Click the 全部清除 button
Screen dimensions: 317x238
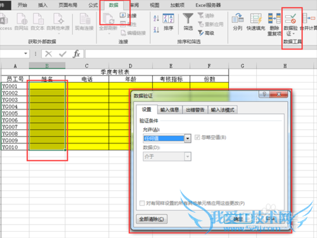[152, 219]
